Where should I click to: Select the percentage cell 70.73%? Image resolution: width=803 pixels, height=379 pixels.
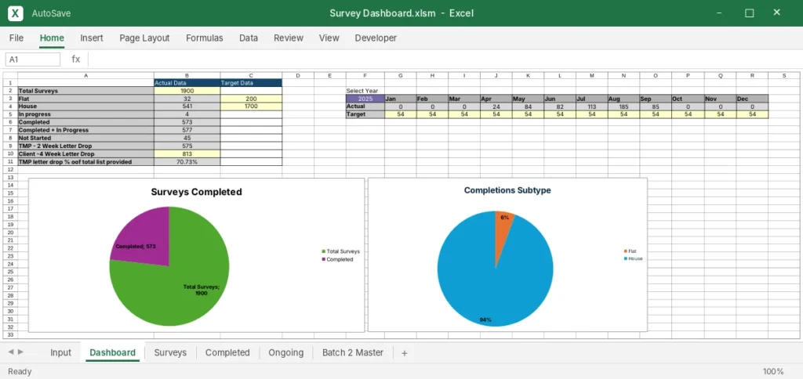coord(187,161)
